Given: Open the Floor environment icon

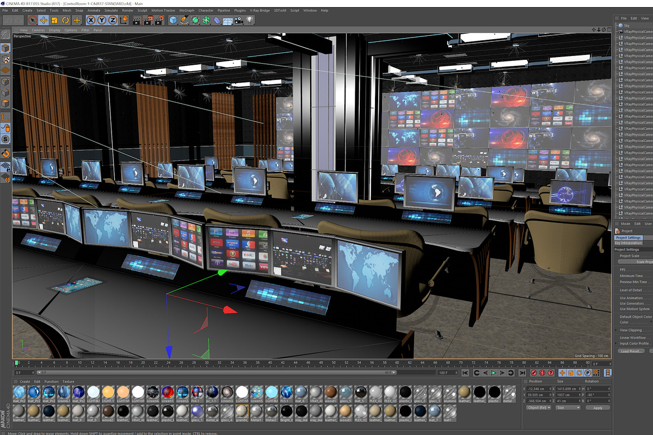Looking at the screenshot, I should [x=227, y=20].
